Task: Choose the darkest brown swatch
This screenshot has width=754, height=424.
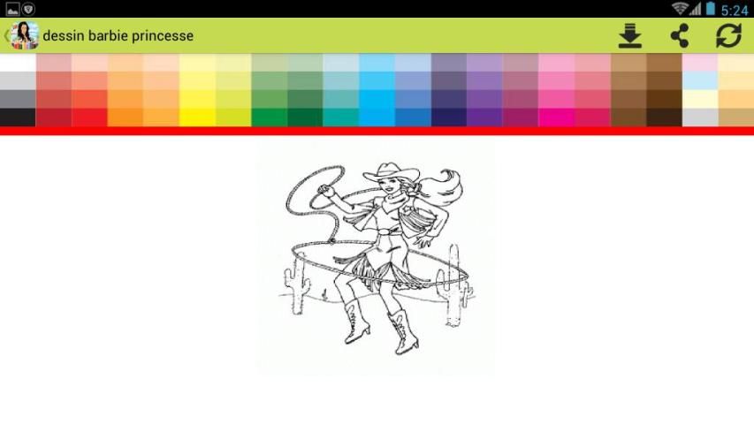Action: point(664,117)
